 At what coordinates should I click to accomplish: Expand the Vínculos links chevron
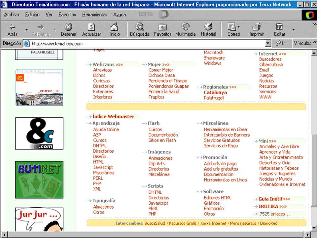pos(315,42)
